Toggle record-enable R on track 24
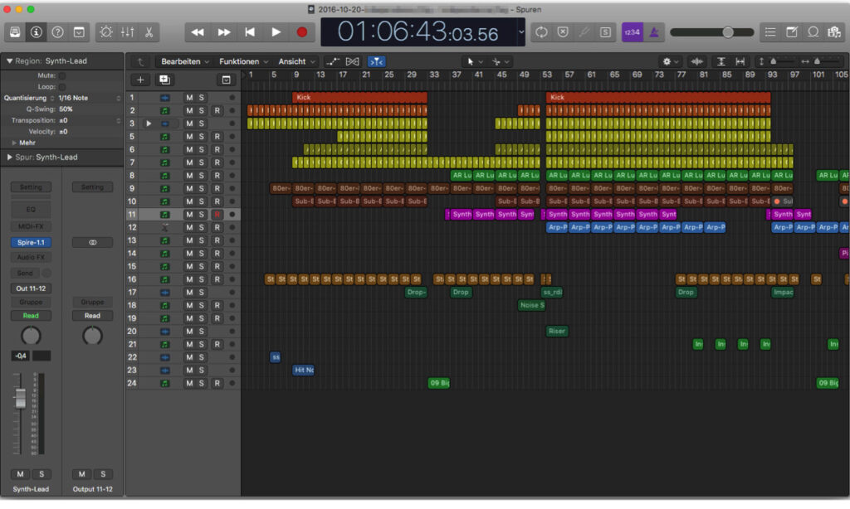 point(217,383)
